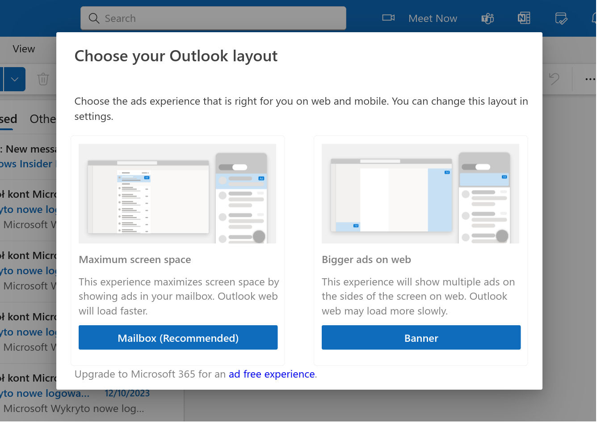Open the OneNote feed icon

[524, 18]
